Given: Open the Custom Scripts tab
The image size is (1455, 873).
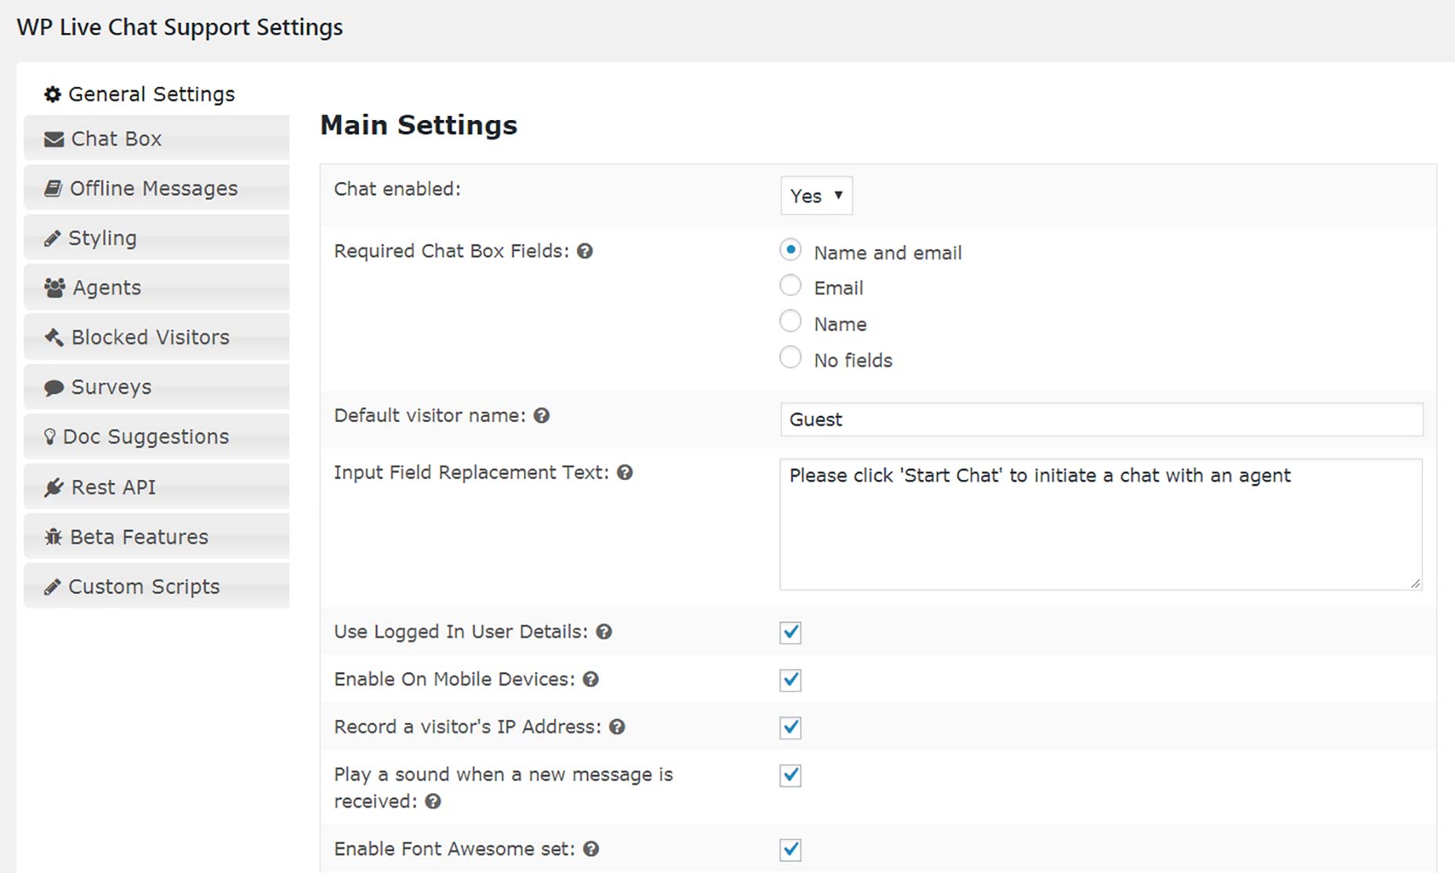Looking at the screenshot, I should (156, 586).
